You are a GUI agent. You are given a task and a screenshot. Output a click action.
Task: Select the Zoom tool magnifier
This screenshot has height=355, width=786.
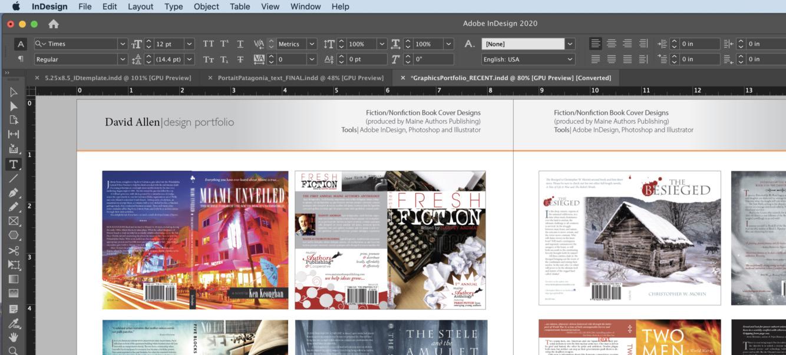(x=13, y=350)
